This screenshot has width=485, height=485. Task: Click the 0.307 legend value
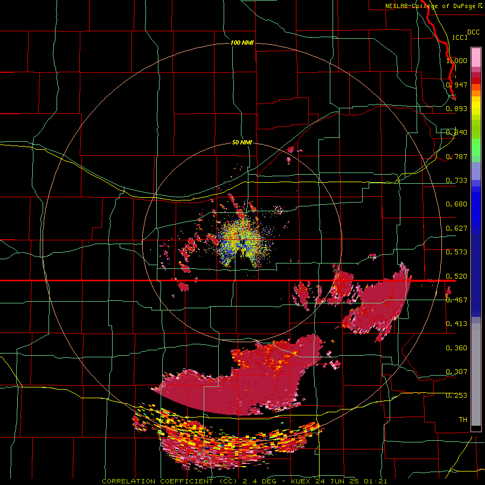point(456,372)
